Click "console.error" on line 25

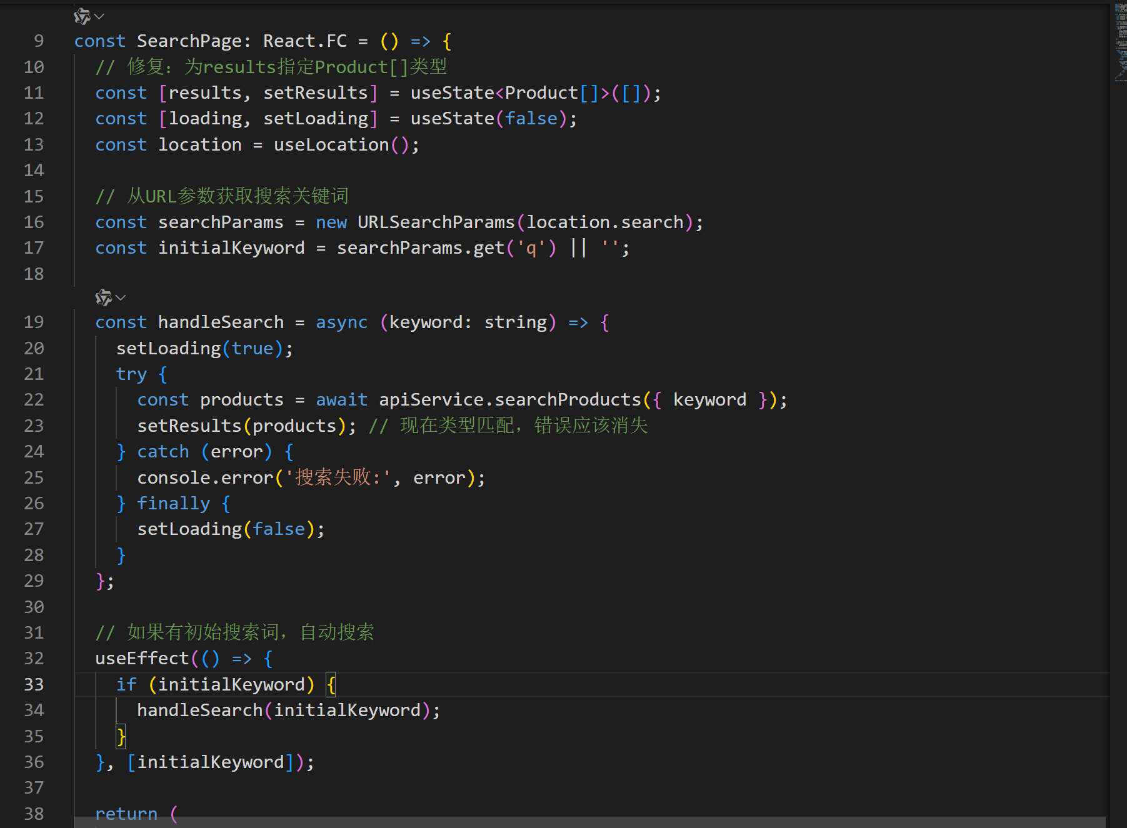point(205,478)
